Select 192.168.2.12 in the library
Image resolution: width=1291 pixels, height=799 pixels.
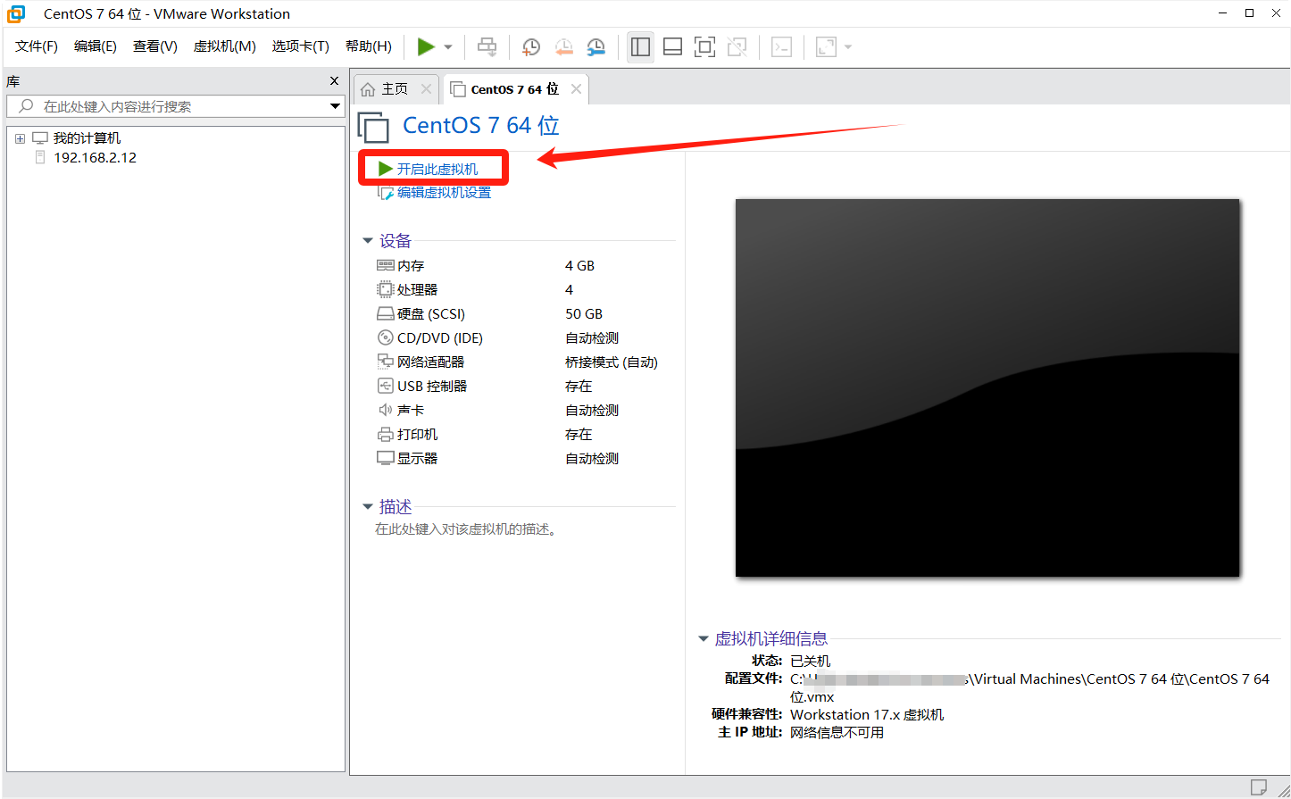(x=95, y=158)
